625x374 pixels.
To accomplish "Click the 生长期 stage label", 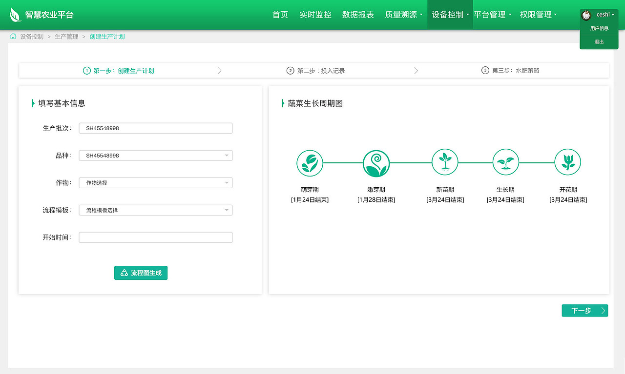I will (x=505, y=190).
